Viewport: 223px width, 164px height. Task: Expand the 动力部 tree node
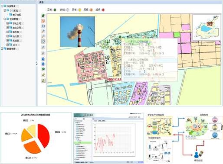point(7,36)
